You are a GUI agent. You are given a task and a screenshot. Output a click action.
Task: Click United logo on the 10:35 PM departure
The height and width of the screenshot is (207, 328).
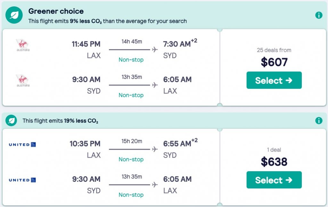pyautogui.click(x=22, y=145)
